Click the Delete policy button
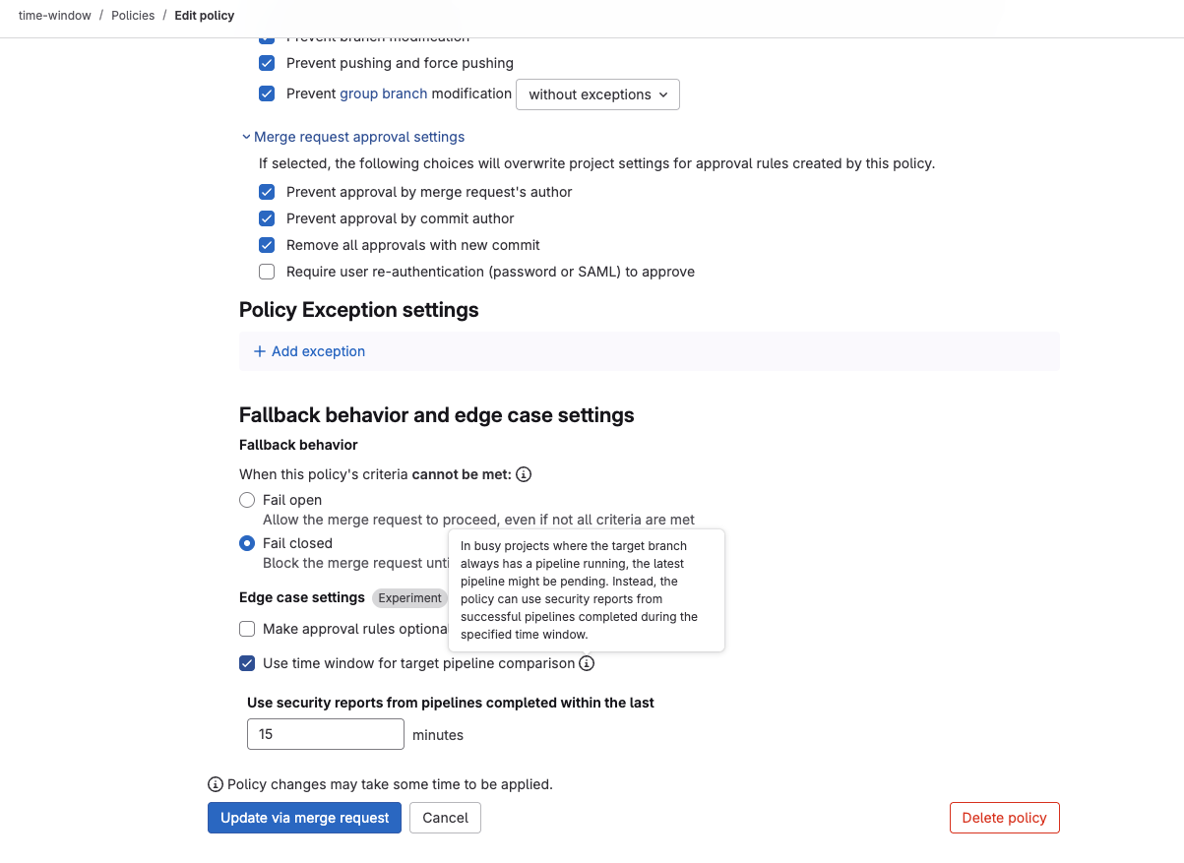The width and height of the screenshot is (1184, 863). 1004,818
